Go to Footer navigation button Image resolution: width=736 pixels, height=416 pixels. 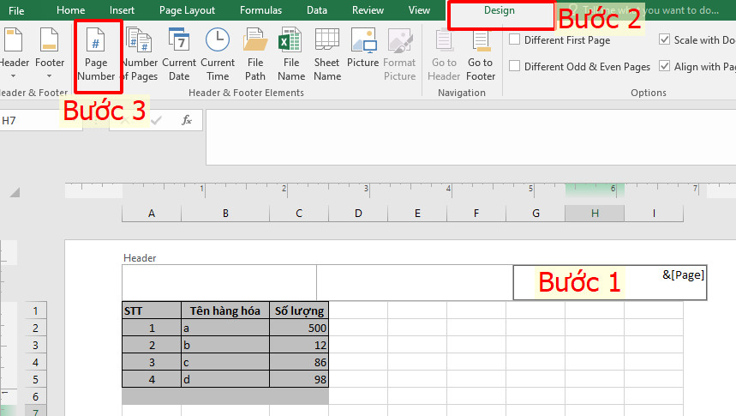pos(481,54)
